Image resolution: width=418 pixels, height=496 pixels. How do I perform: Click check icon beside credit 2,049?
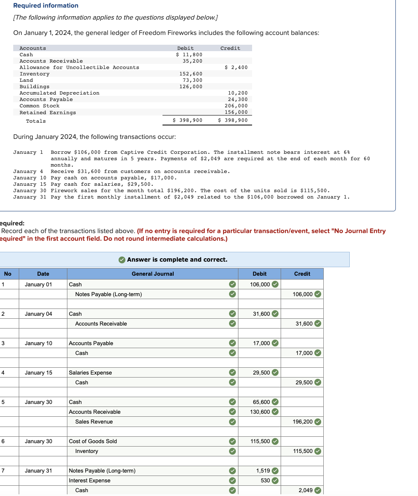tap(318, 490)
